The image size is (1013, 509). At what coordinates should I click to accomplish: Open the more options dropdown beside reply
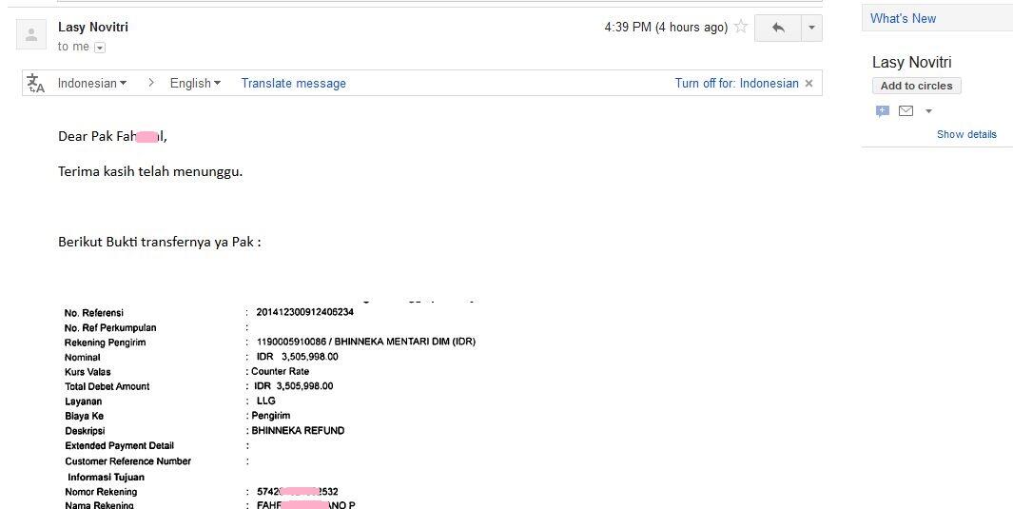(x=811, y=28)
